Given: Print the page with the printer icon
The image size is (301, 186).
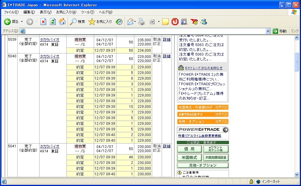Looking at the screenshot, I should [x=141, y=22].
